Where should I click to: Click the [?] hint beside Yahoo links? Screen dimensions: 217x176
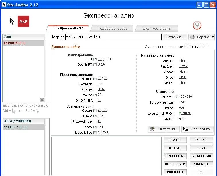click(95, 127)
